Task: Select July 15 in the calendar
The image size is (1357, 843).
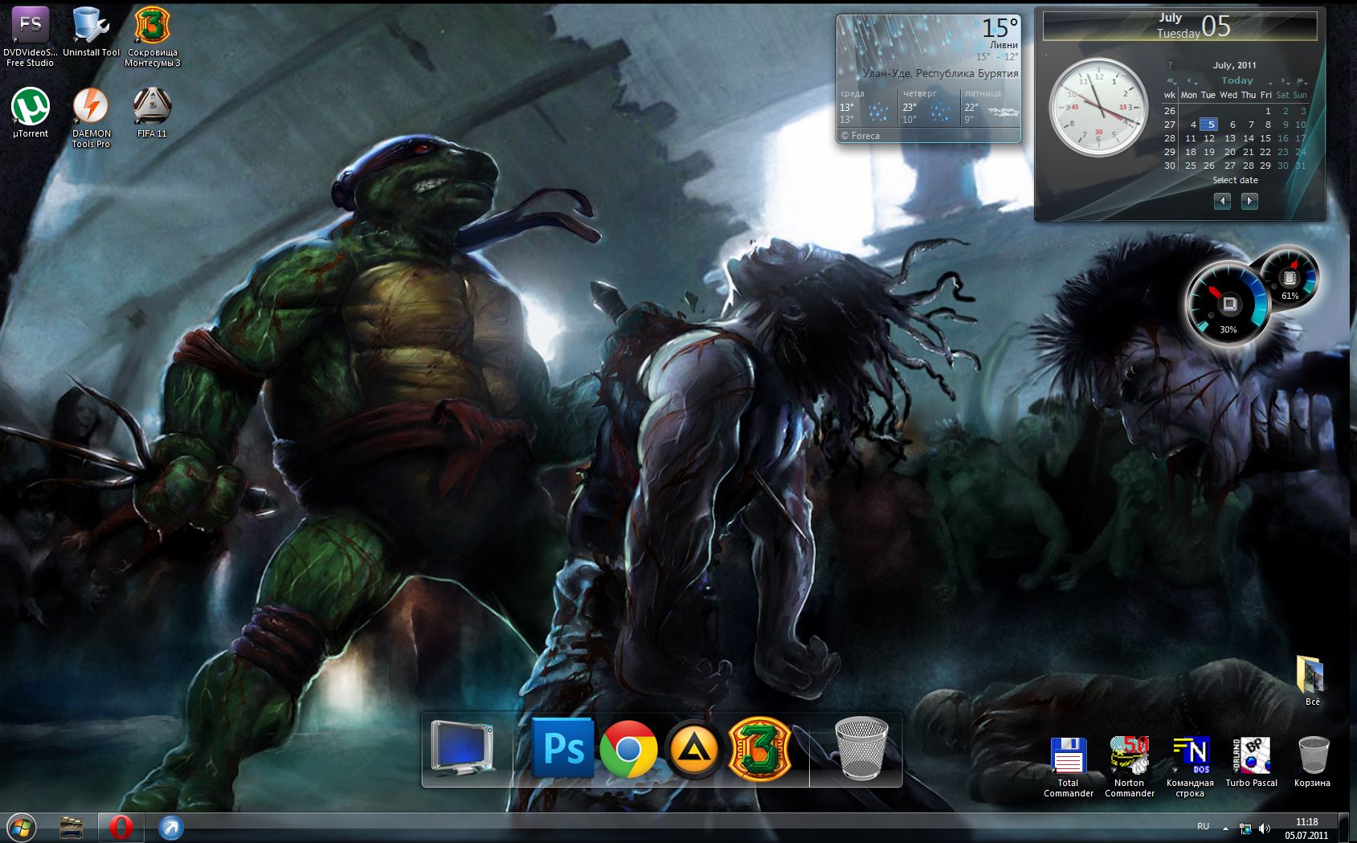Action: (x=1265, y=138)
